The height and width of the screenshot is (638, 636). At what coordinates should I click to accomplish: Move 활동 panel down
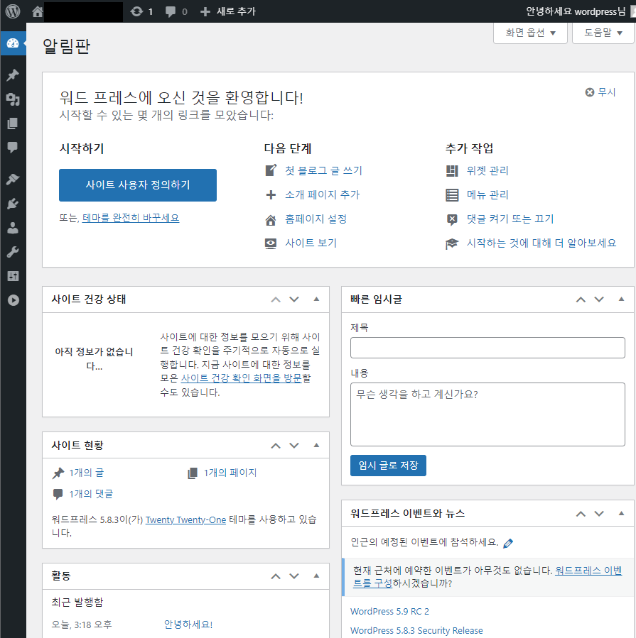294,576
